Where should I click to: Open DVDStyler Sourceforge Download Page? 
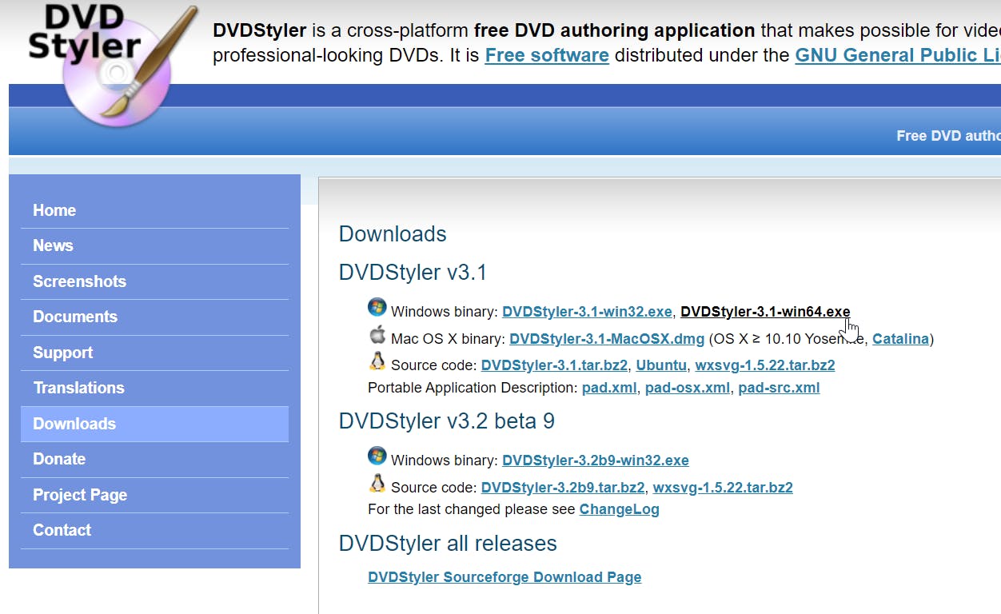(x=504, y=577)
